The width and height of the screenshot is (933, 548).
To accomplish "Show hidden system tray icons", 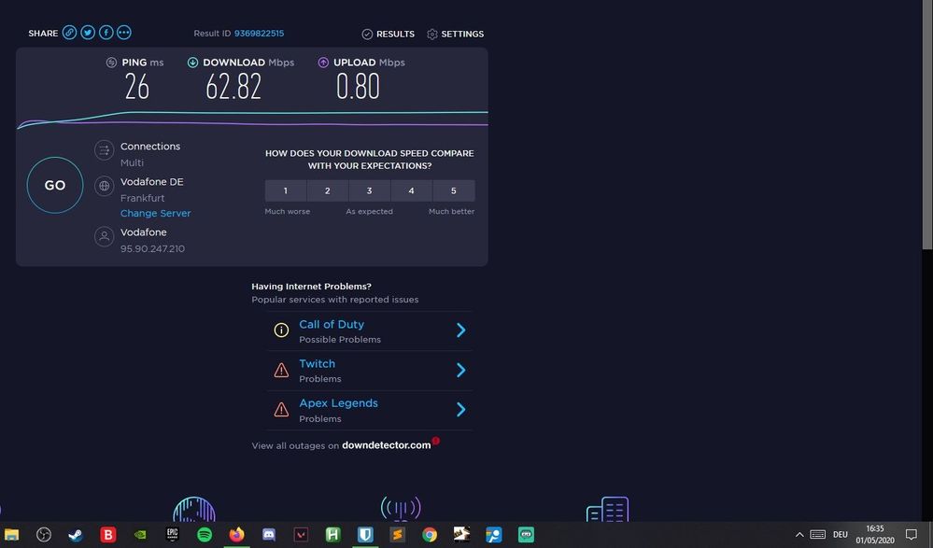I will coord(799,534).
